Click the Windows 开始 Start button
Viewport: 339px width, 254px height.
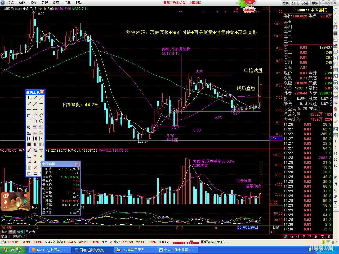(x=13, y=250)
